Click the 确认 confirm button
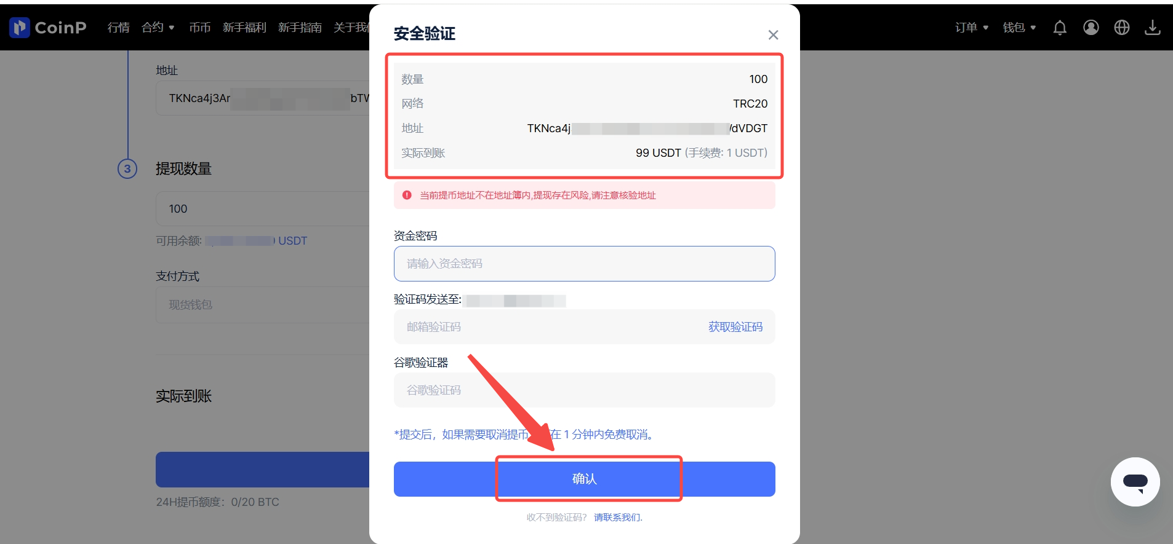 [585, 479]
